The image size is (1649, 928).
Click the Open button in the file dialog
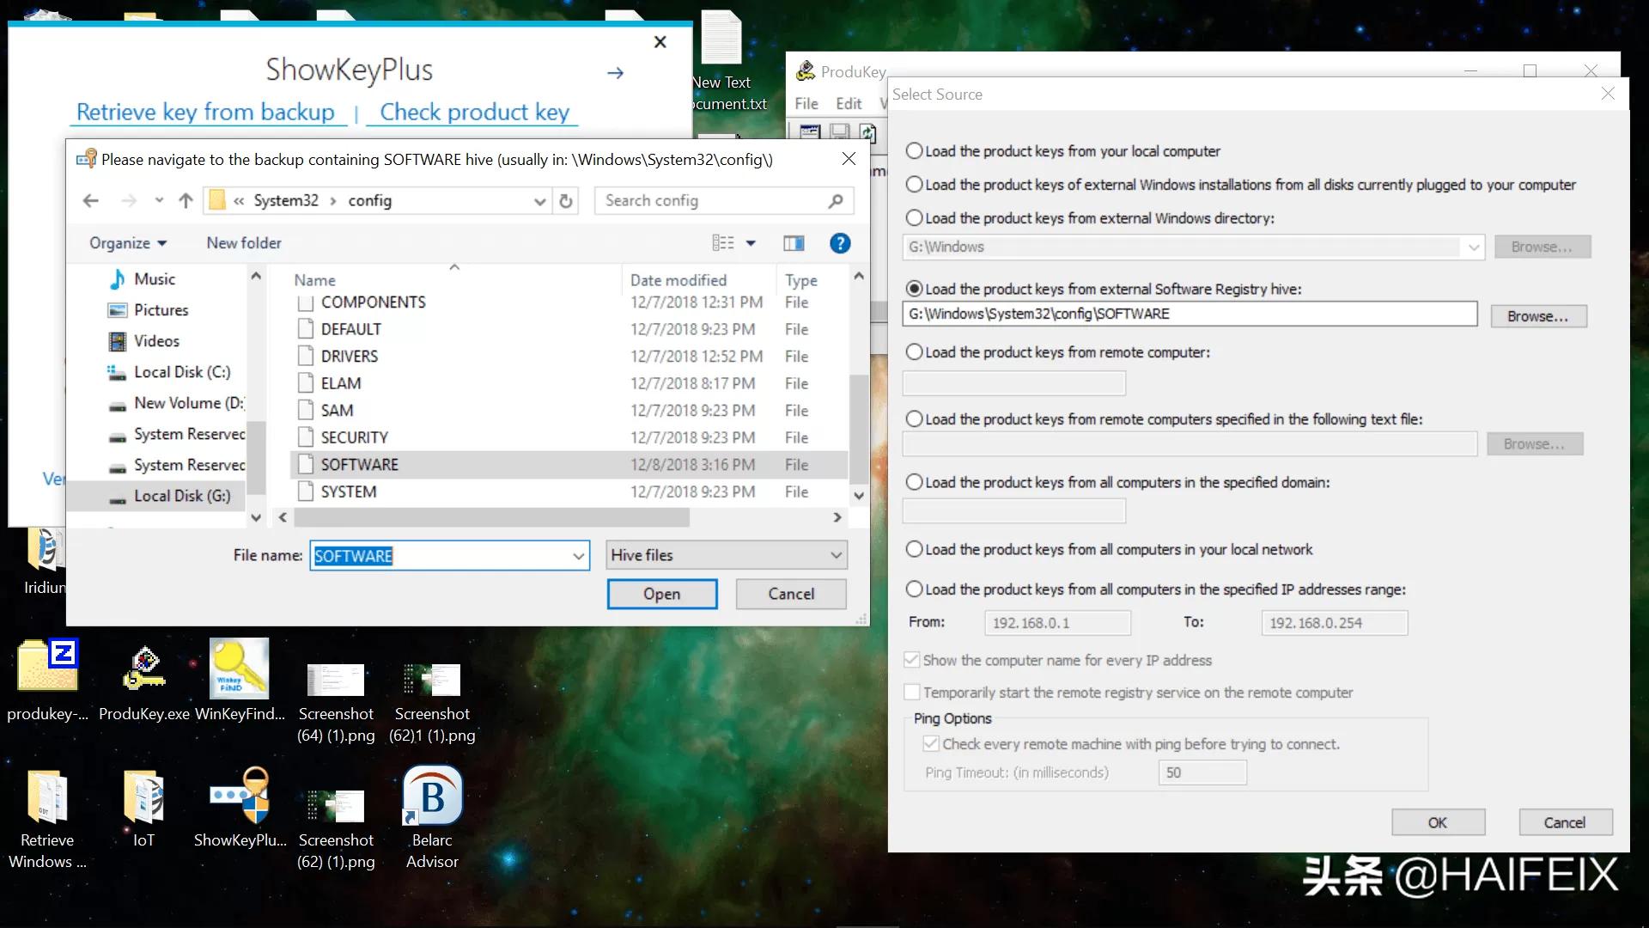point(661,594)
